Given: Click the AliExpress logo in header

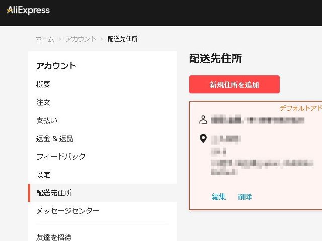Looking at the screenshot, I should [x=28, y=10].
